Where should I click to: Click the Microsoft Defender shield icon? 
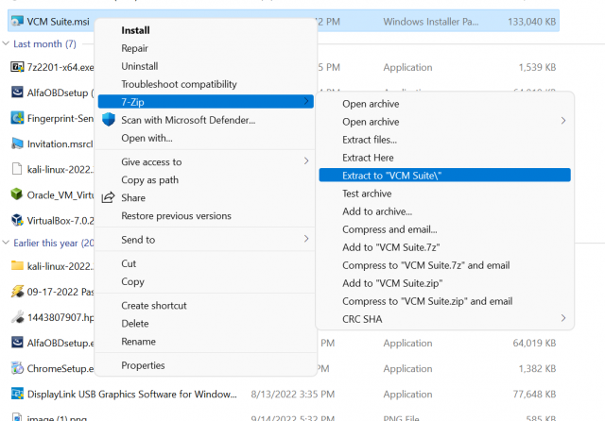point(108,120)
